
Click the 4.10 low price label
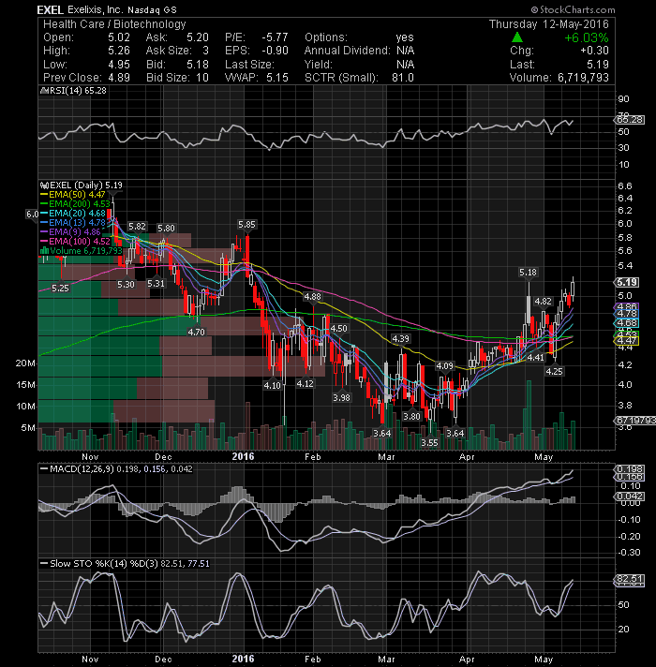click(273, 386)
